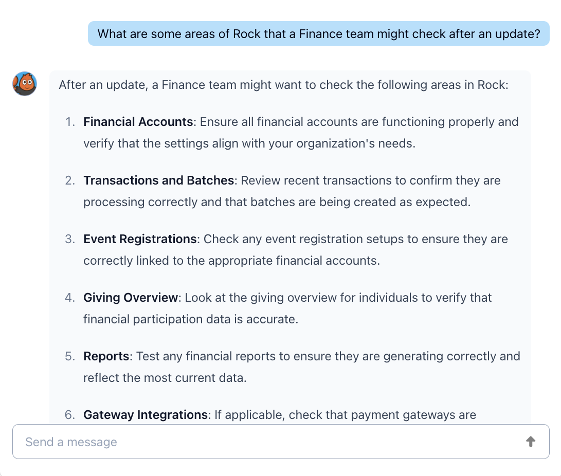Viewport: 561px width, 476px height.
Task: Click list number 1 in the response
Action: (70, 122)
